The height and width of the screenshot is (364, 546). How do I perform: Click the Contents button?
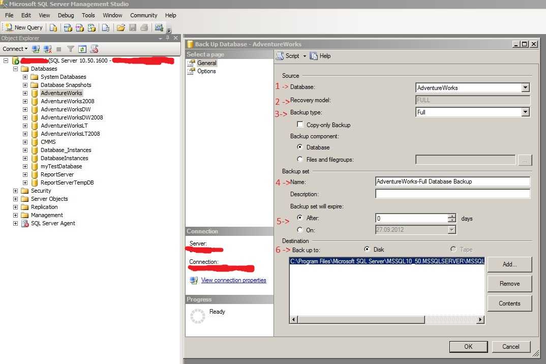509,304
